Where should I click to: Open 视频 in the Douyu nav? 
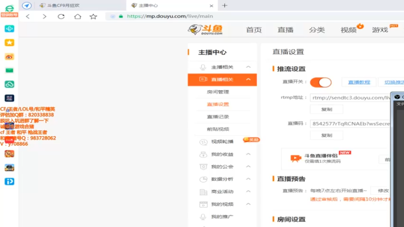tap(348, 30)
